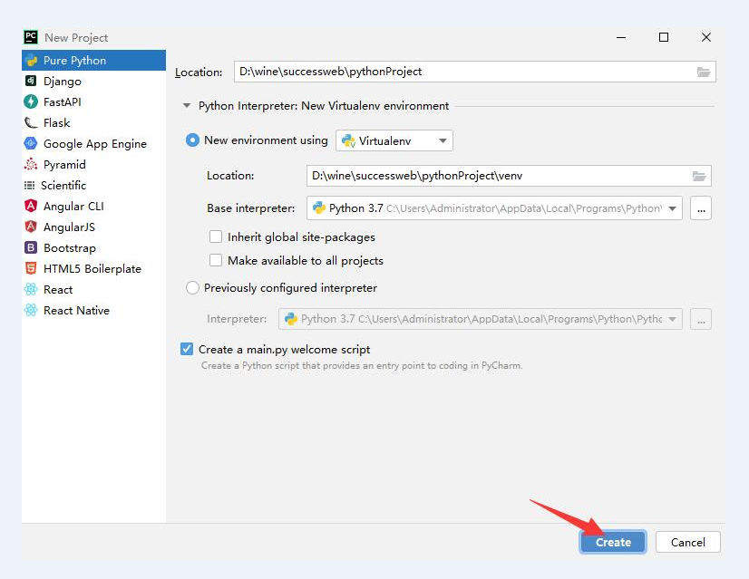This screenshot has width=749, height=579.
Task: Close the New Project dialog
Action: 706,37
